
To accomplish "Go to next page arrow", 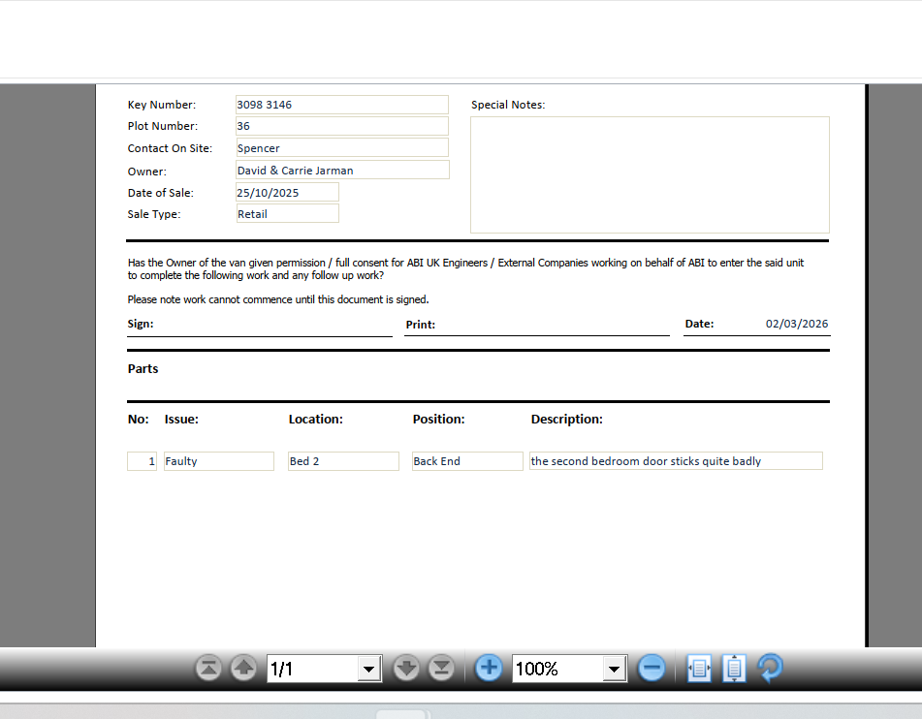I will click(x=405, y=669).
